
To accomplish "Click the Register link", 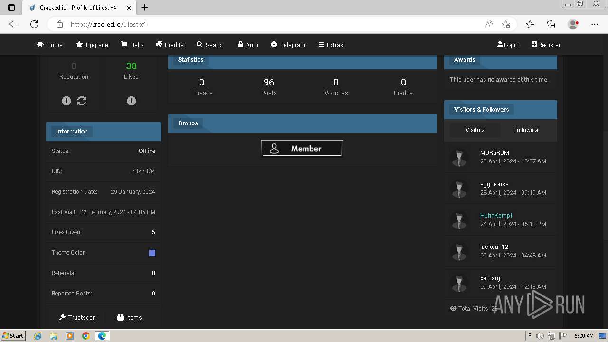I will pos(546,45).
